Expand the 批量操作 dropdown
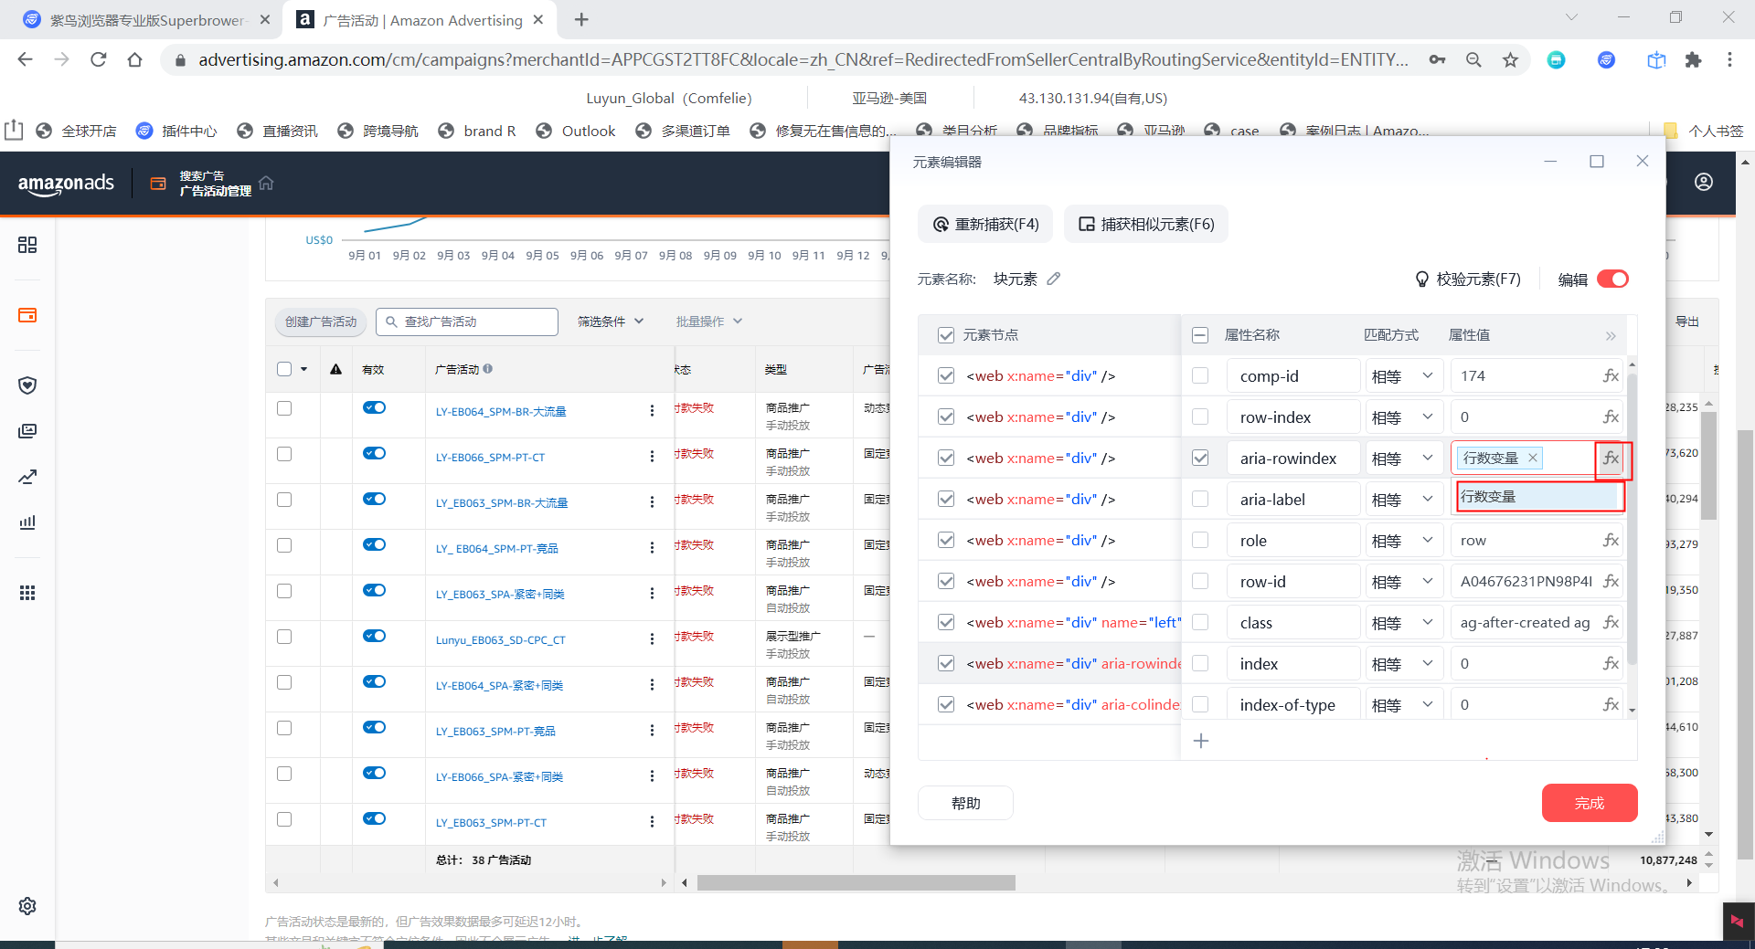This screenshot has height=949, width=1755. [708, 322]
